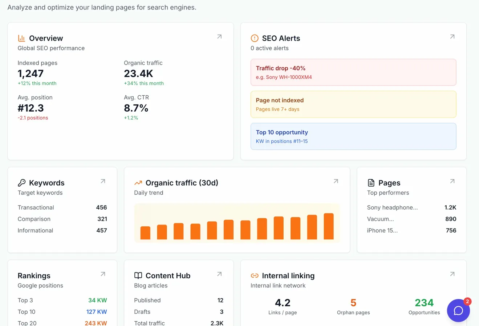479x326 pixels.
Task: Click the notification badge on the chat bubble
Action: [467, 301]
